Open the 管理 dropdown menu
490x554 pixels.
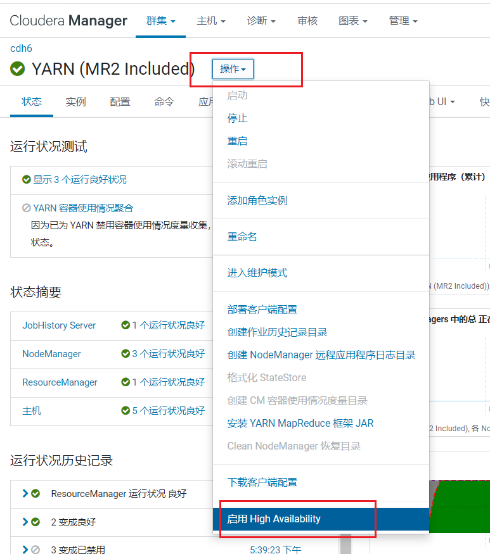(403, 21)
